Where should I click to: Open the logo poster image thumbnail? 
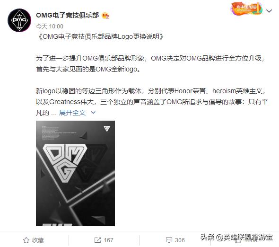[x=76, y=173]
